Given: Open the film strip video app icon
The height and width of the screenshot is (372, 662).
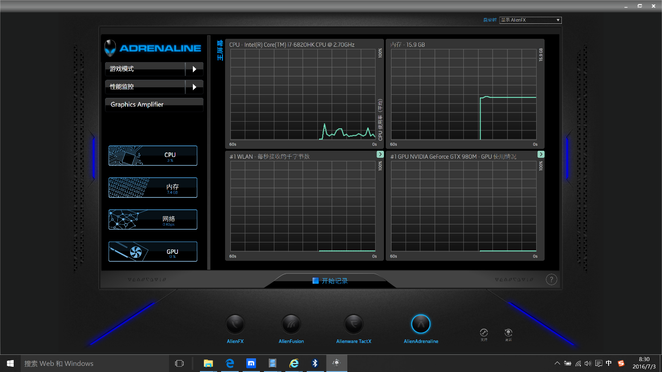Looking at the screenshot, I should pos(272,363).
